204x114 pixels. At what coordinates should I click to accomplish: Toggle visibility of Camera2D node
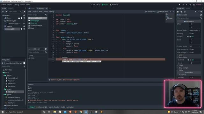point(24,29)
